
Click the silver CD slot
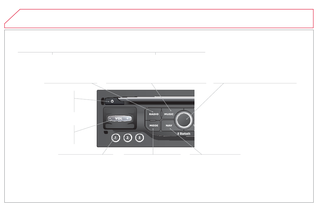click(x=156, y=98)
